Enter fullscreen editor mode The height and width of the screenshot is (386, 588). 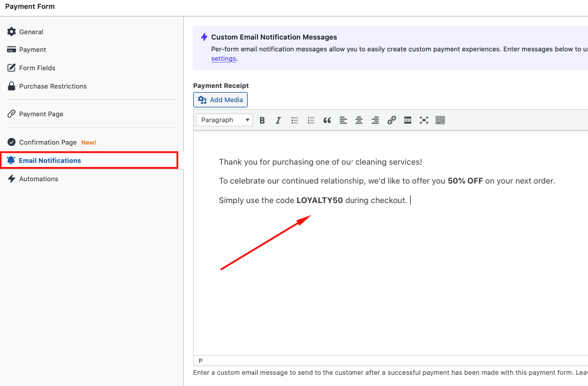[x=424, y=120]
